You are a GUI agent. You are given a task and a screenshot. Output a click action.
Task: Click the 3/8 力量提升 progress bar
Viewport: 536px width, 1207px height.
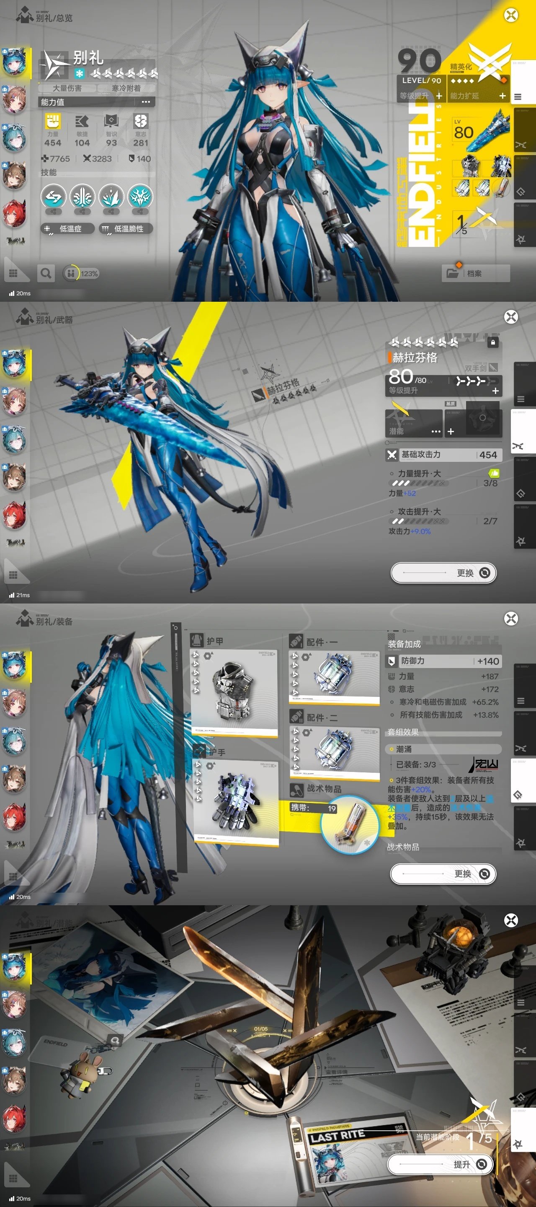tap(418, 483)
